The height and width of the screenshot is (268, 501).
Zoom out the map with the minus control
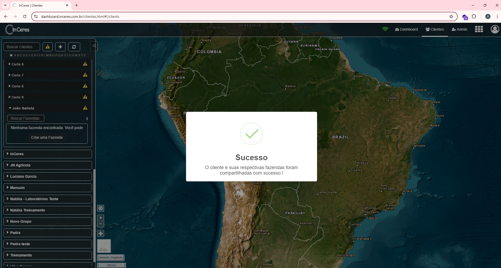[x=101, y=224]
